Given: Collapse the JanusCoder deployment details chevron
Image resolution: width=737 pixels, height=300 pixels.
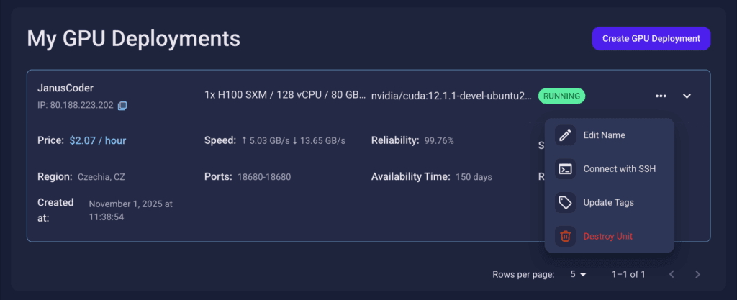Looking at the screenshot, I should [x=687, y=96].
